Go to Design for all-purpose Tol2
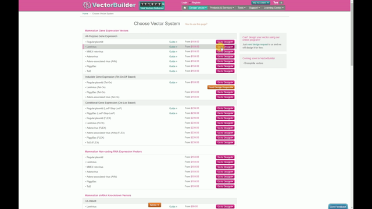 pyautogui.click(x=225, y=71)
